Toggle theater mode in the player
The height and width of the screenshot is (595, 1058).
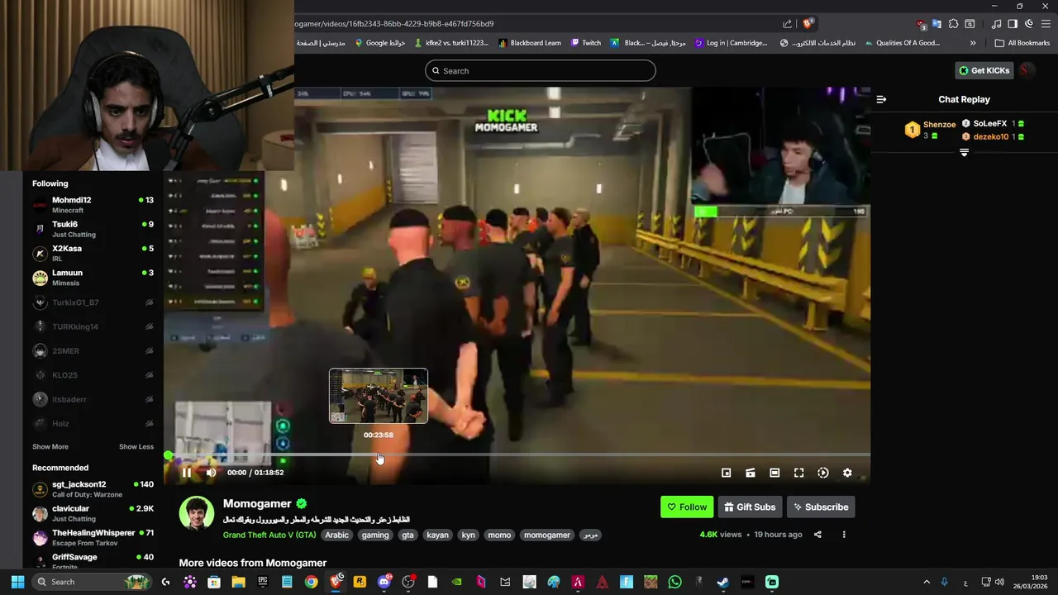[774, 473]
